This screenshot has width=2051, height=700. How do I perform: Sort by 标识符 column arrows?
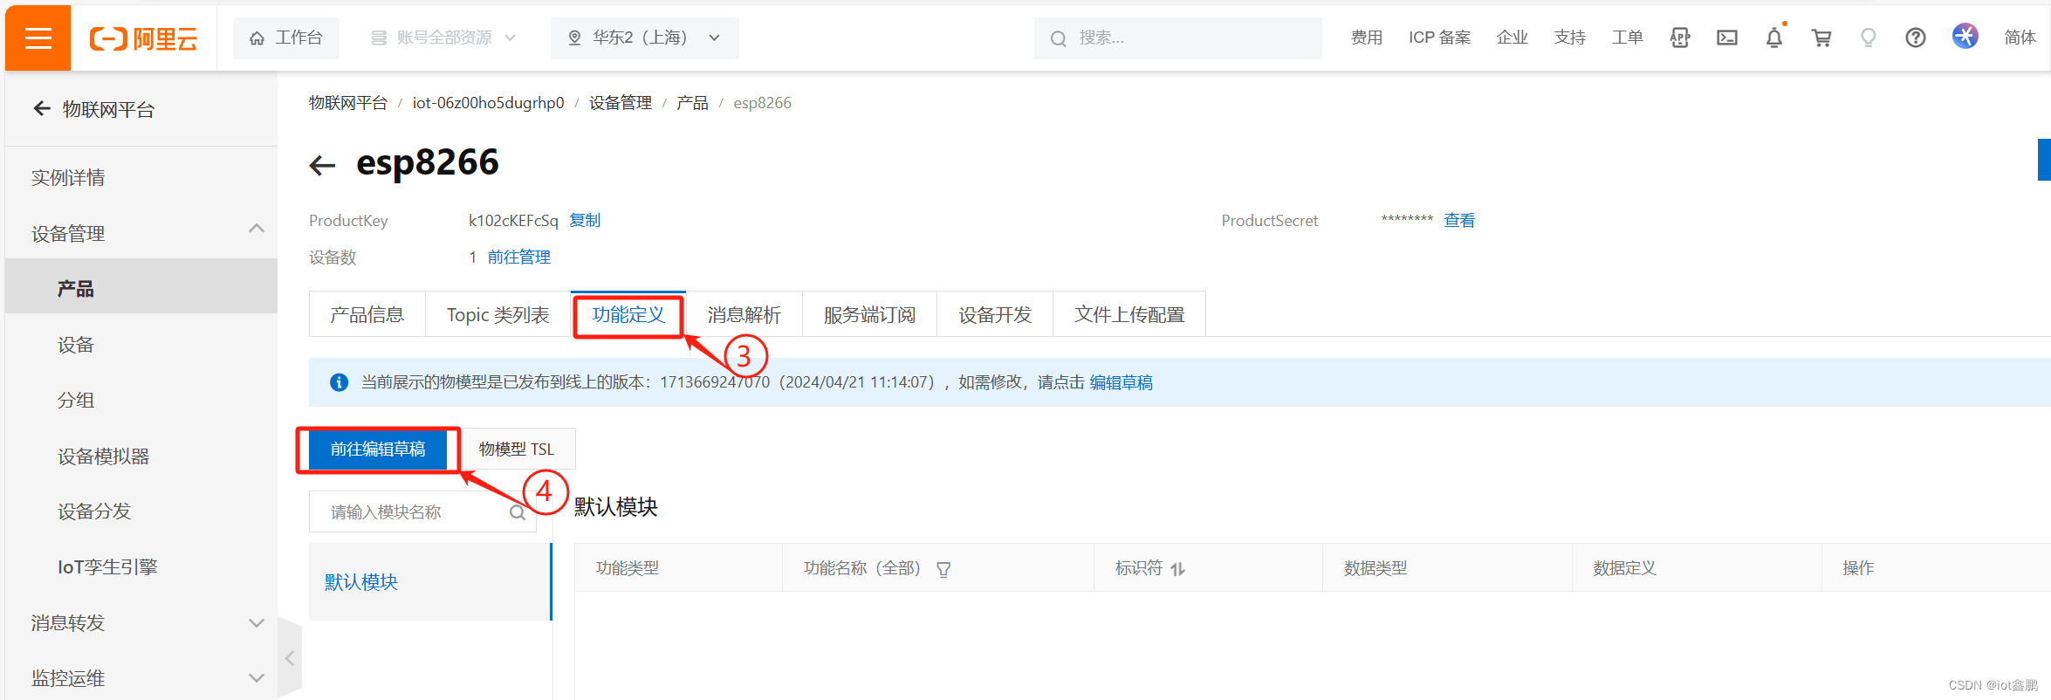tap(1178, 569)
